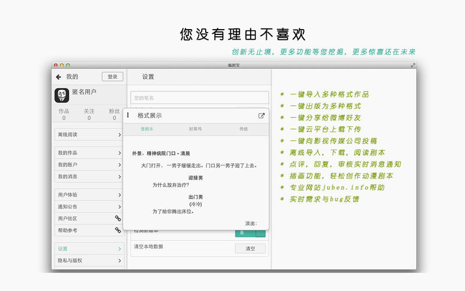The width and height of the screenshot is (465, 291).
Task: Expand 我的作品 row chevron
Action: pyautogui.click(x=120, y=153)
